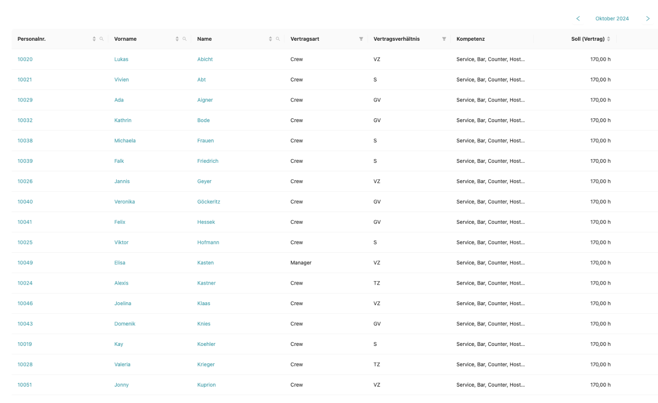Go to next month arrow
Screen dimensions: 658x403
pos(647,18)
